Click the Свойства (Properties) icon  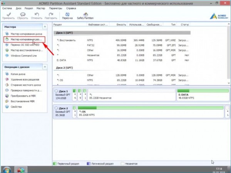7,106
